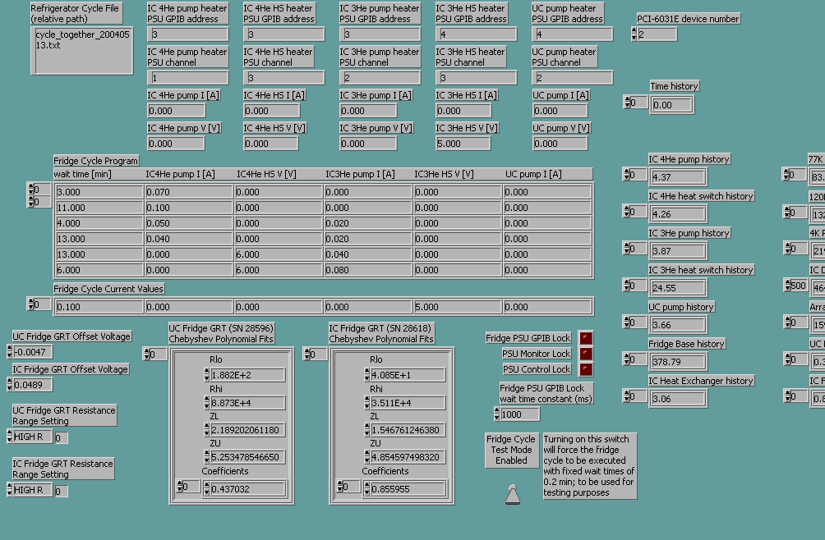Toggle the PSU Monitor Lock button

coord(585,354)
